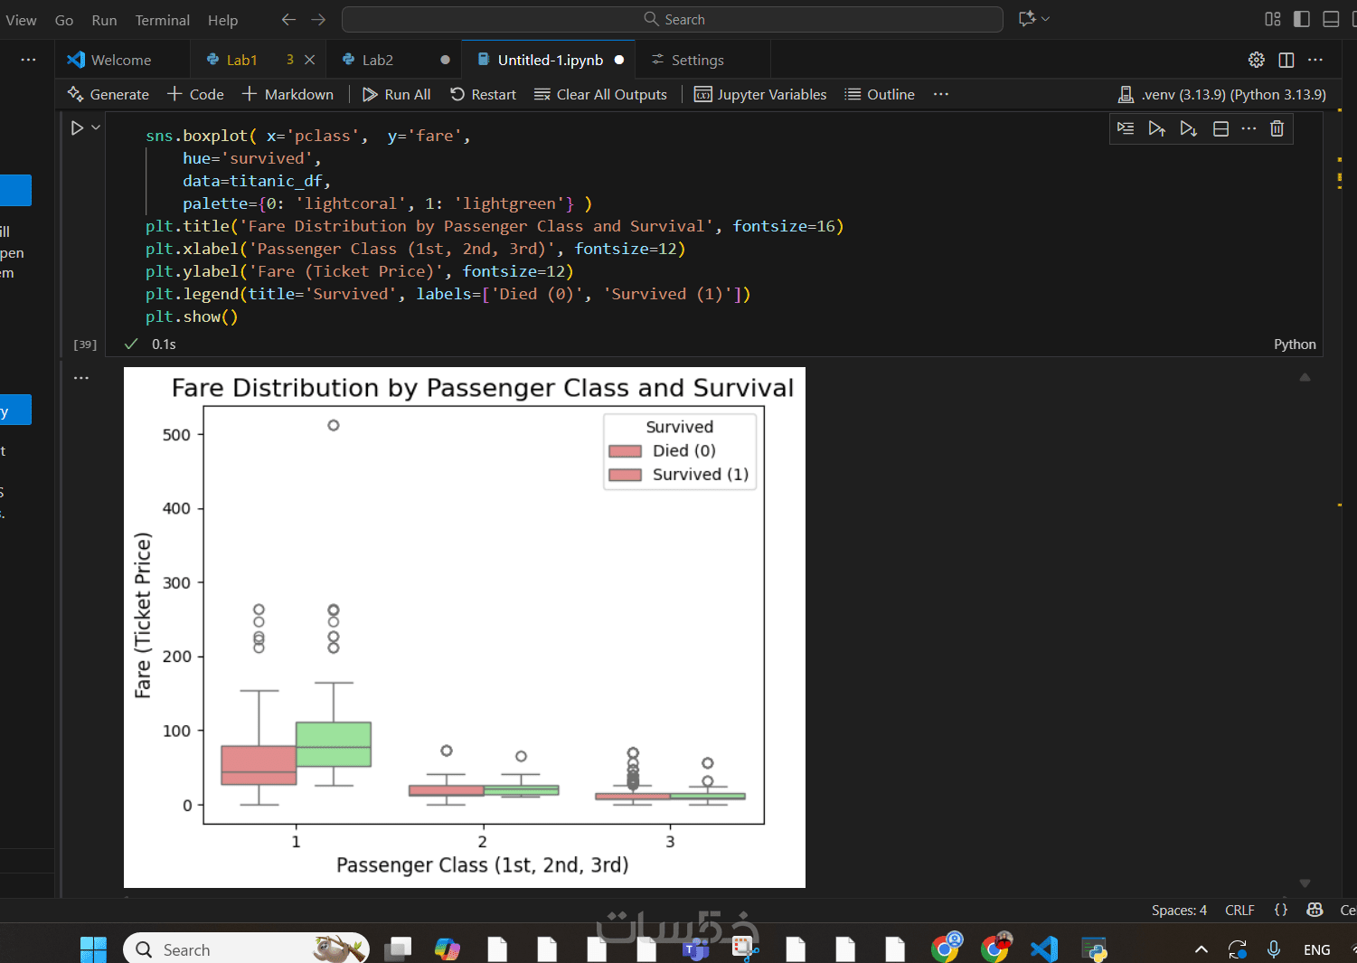Toggle the primary side bar
Image resolution: width=1357 pixels, height=963 pixels.
pyautogui.click(x=1302, y=19)
